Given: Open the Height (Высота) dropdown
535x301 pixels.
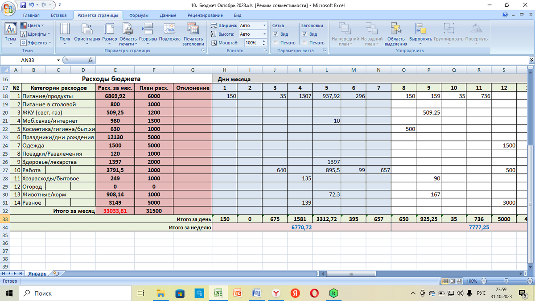Looking at the screenshot, I should click(x=264, y=34).
